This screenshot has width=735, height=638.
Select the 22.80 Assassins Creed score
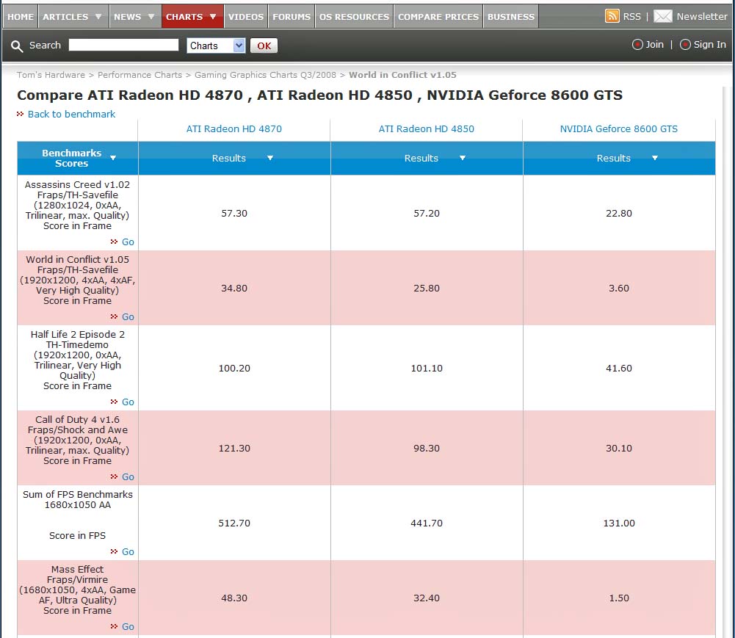click(619, 214)
